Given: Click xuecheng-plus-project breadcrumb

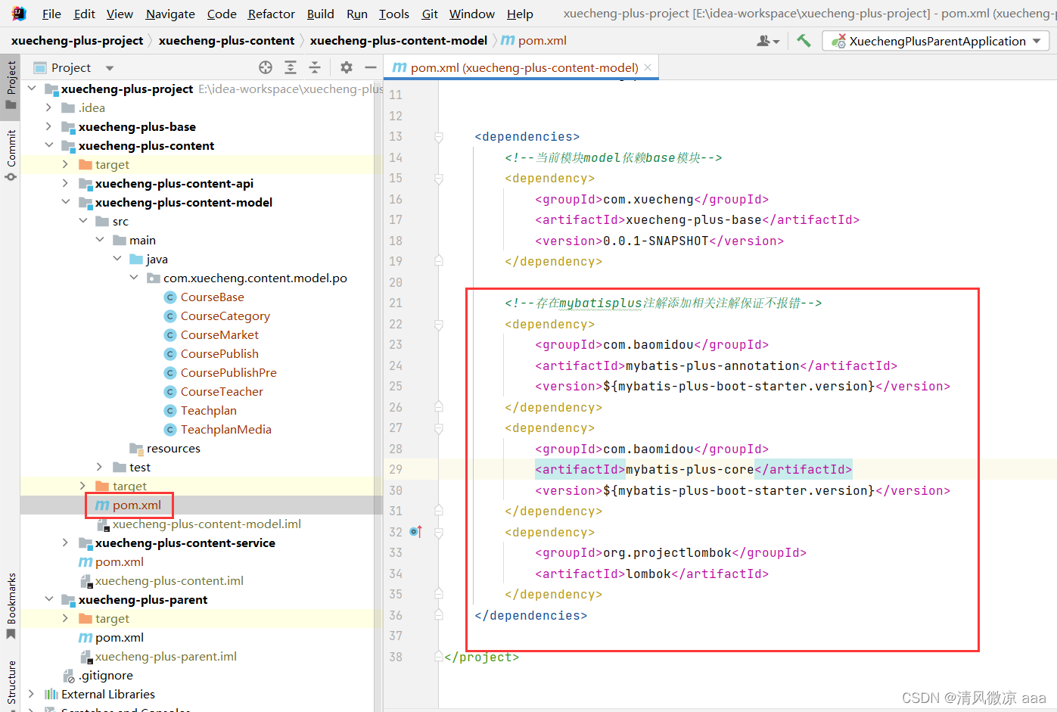Looking at the screenshot, I should point(77,41).
